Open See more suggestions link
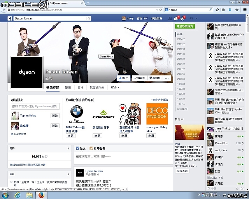Viewport: 249px width, 199px height. 160,100
